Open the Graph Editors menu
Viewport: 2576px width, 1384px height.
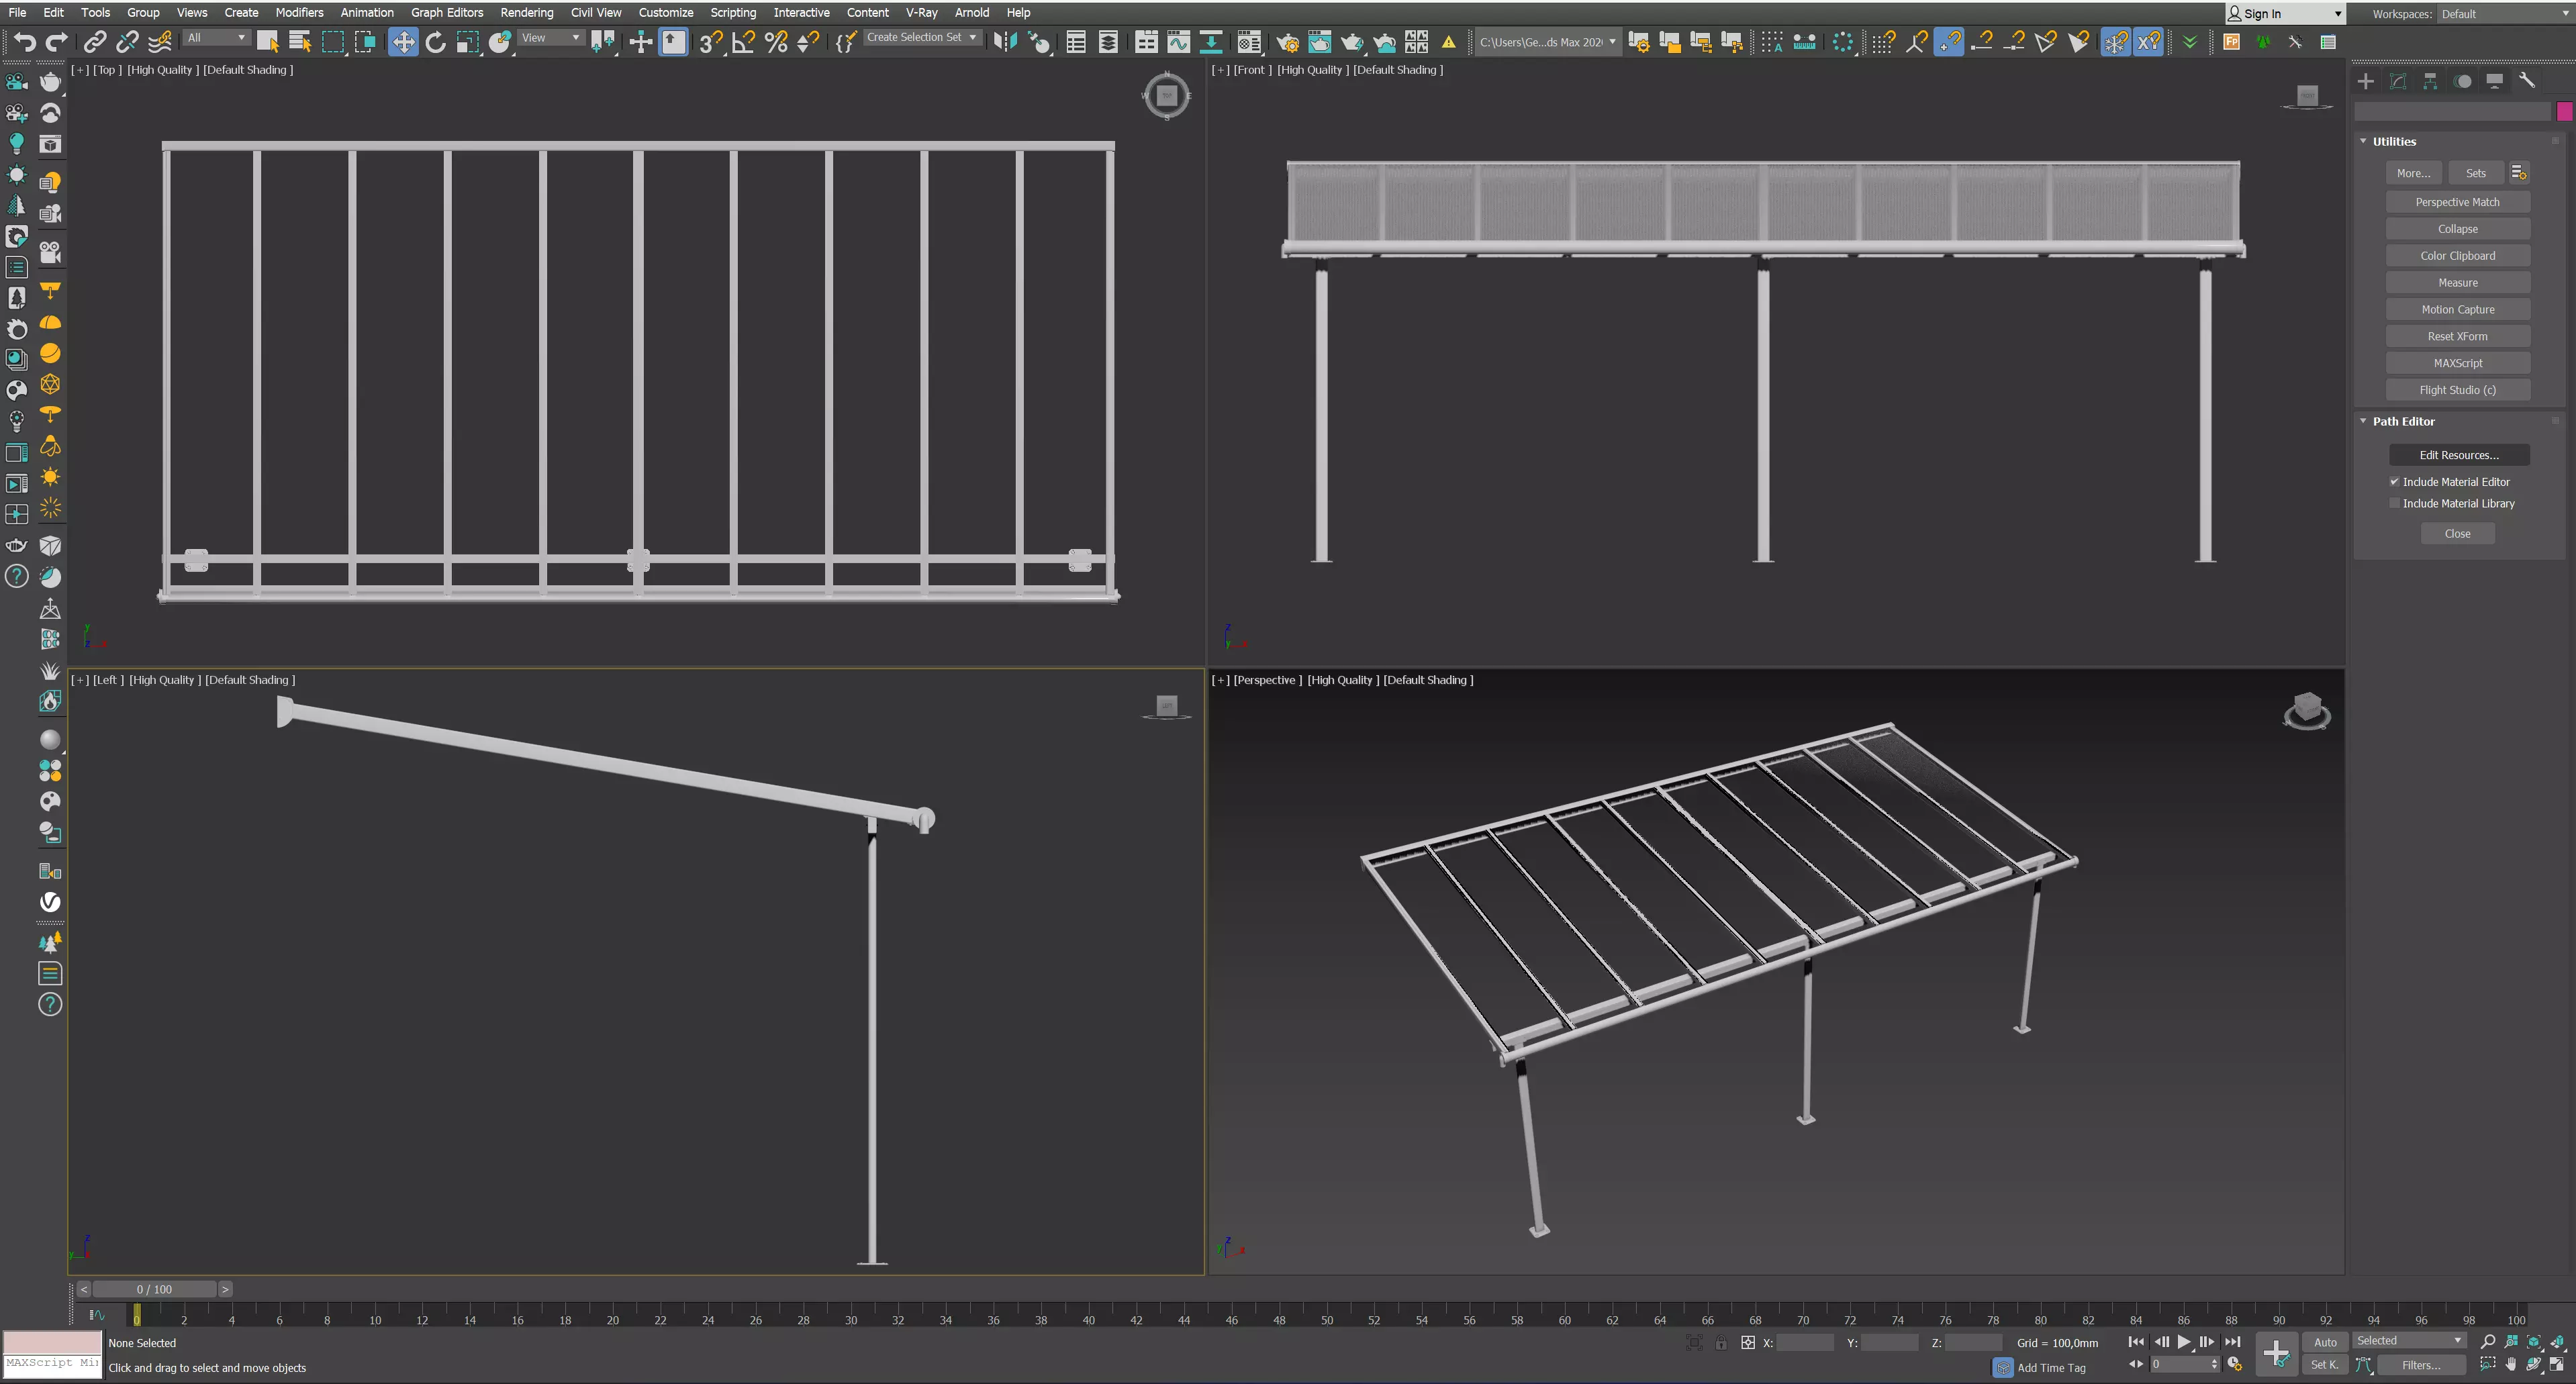446,13
